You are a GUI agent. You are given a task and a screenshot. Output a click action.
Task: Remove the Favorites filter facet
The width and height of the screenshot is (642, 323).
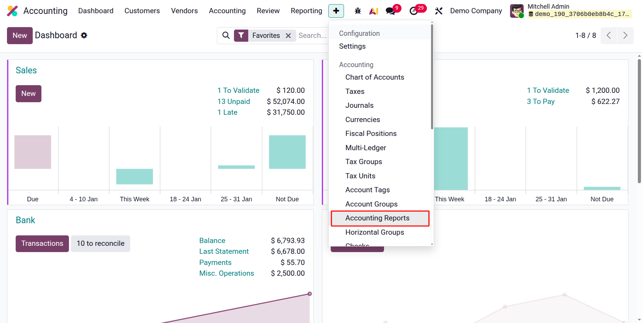point(288,35)
